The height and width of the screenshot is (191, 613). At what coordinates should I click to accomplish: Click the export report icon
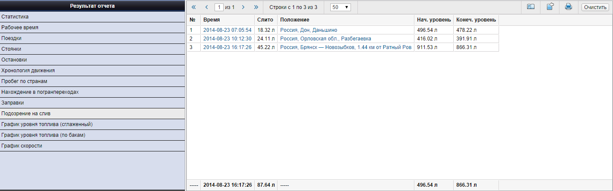[550, 7]
